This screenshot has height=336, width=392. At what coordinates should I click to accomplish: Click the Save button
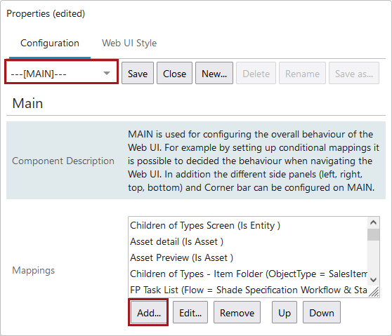[138, 74]
